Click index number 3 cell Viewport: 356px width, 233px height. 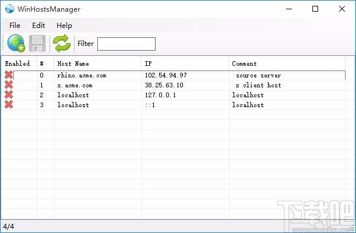41,105
